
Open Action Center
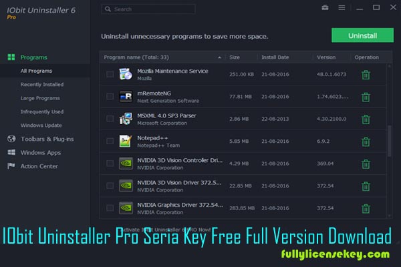pos(39,166)
